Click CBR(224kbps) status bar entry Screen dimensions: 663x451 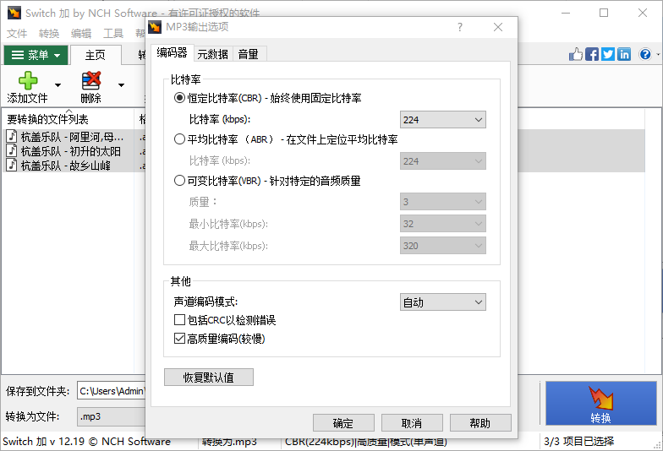pyautogui.click(x=365, y=442)
